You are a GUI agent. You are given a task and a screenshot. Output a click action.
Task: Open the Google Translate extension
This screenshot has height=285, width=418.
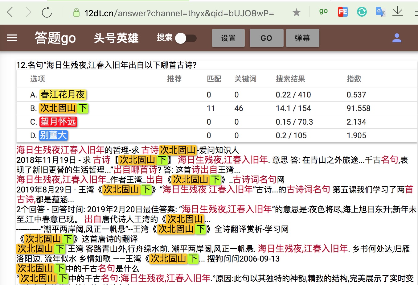380,12
